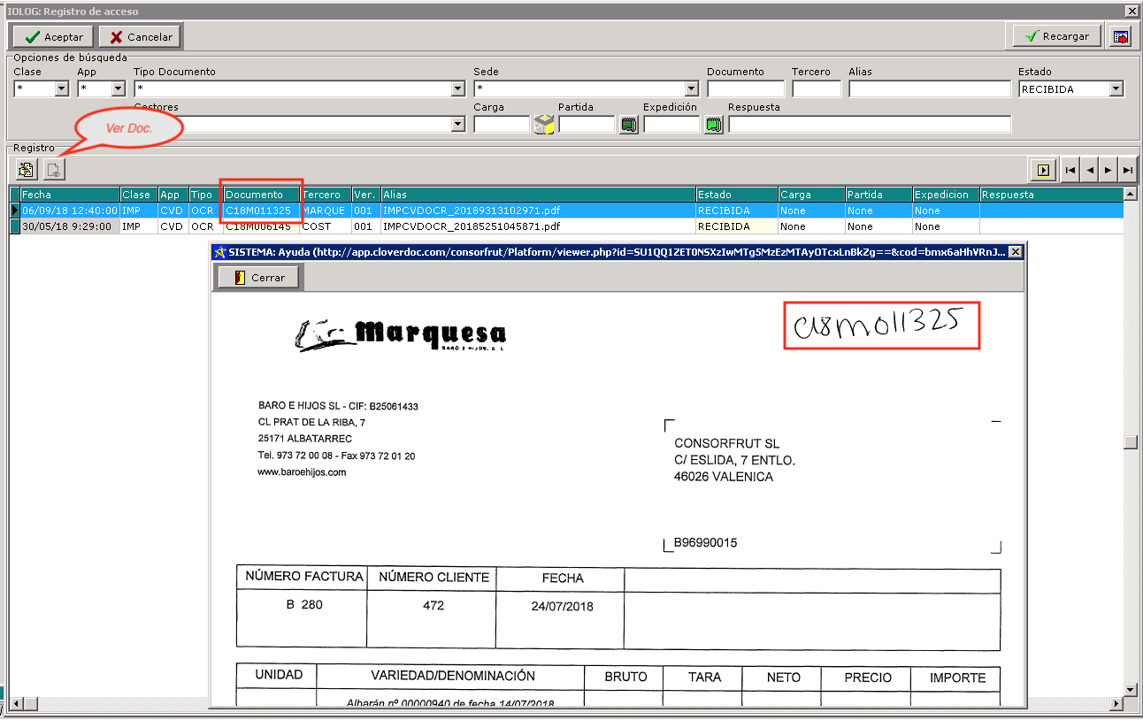Click into the Alias search field
This screenshot has width=1143, height=720.
[x=929, y=89]
